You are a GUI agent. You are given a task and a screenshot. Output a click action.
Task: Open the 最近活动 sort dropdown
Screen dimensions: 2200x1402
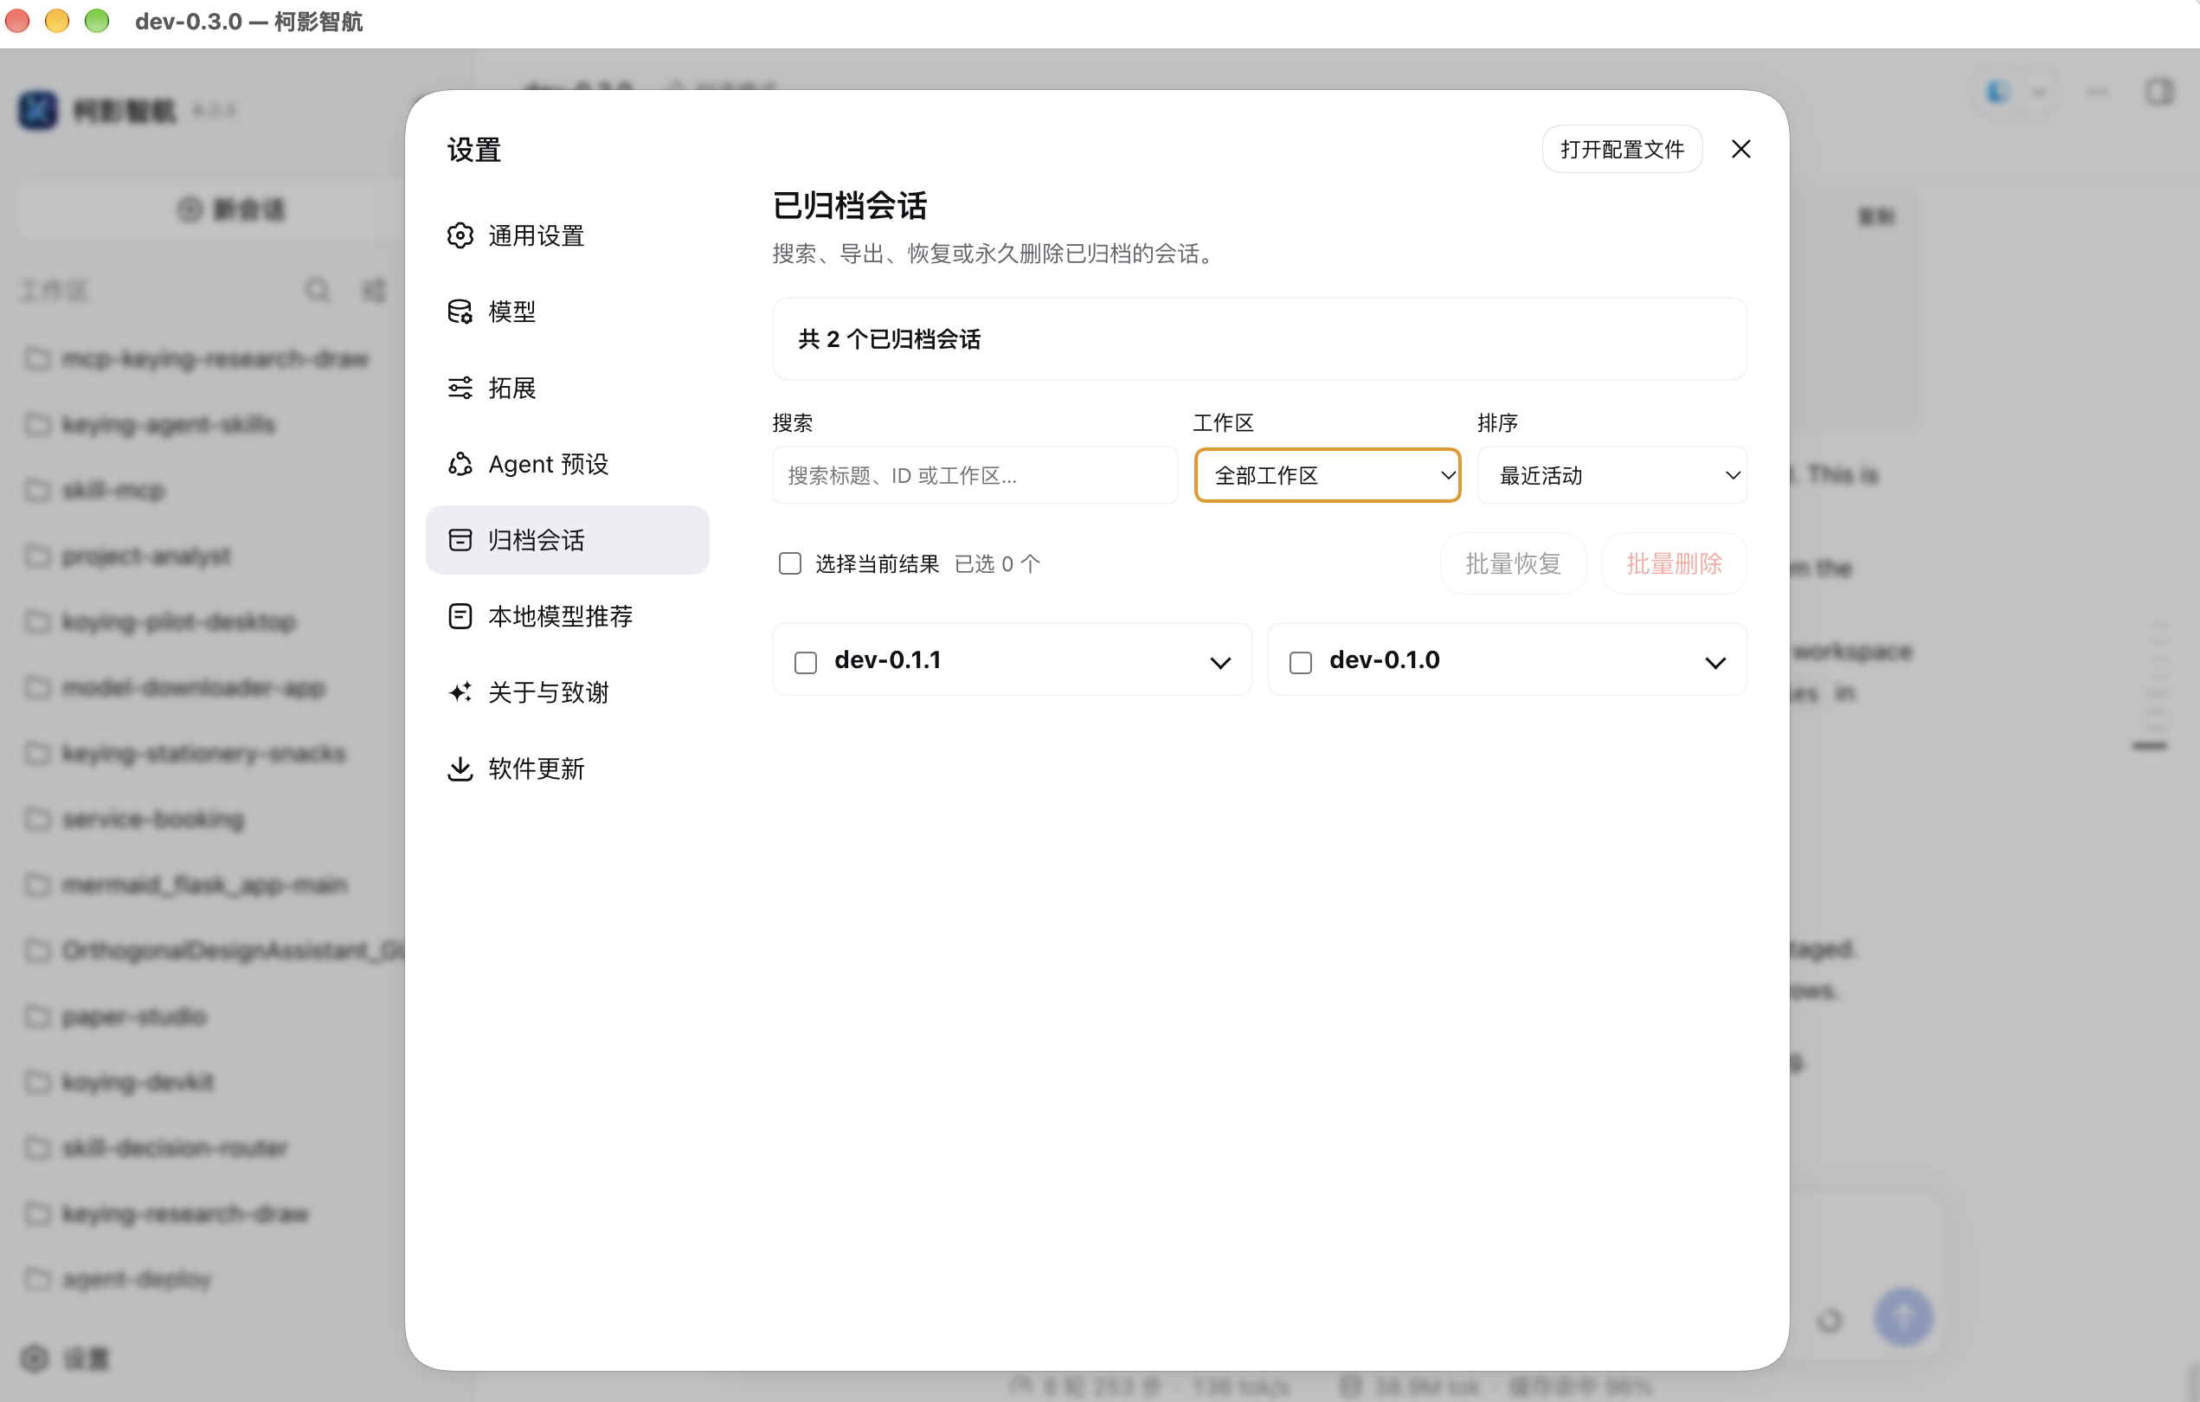point(1612,475)
